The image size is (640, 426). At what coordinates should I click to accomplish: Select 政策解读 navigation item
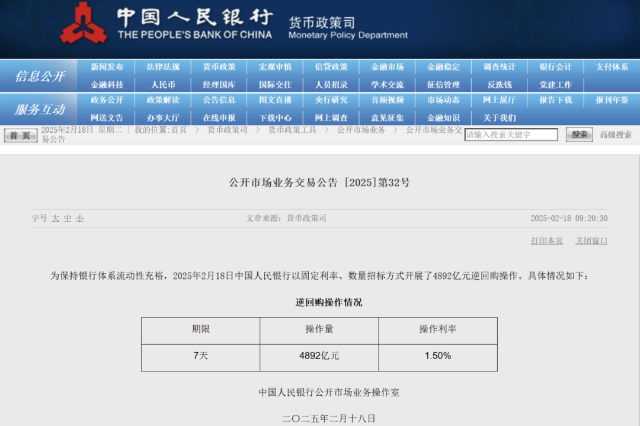(x=163, y=100)
